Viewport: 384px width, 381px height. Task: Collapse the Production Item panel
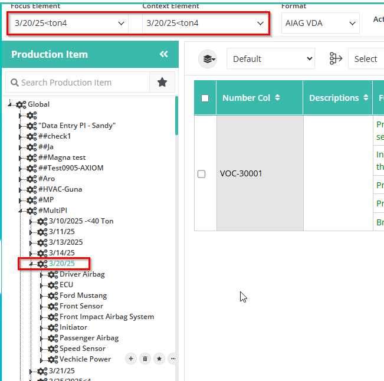coord(163,54)
